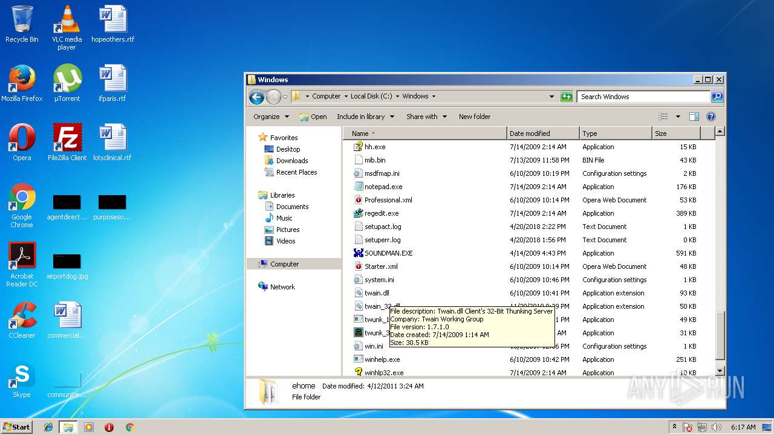Select the setupact.log file name
The height and width of the screenshot is (435, 774).
coord(383,227)
